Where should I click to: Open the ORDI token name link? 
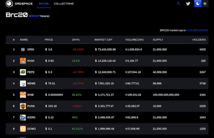[x=30, y=49]
